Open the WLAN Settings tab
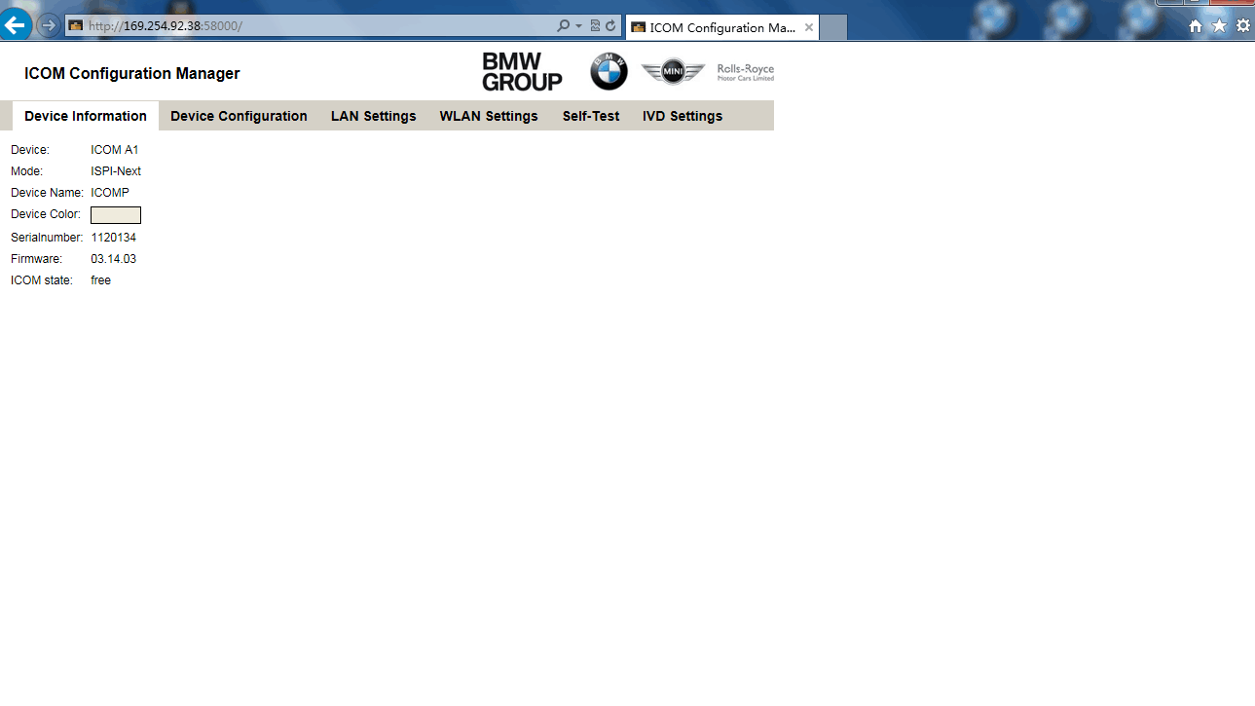Screen dimensions: 1255x706 click(x=489, y=116)
